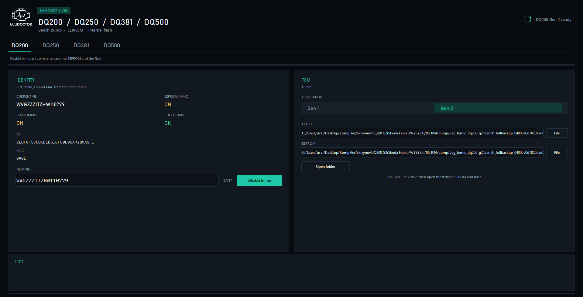583x297 pixels.
Task: Open the DQ500 tab
Action: pyautogui.click(x=112, y=46)
